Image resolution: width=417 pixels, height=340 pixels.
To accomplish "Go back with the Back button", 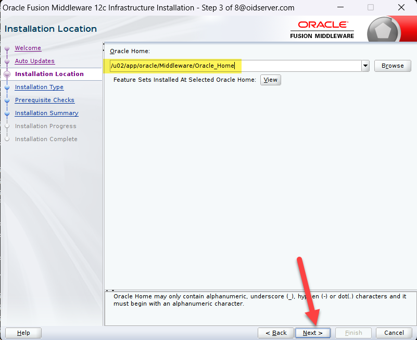I will 276,333.
